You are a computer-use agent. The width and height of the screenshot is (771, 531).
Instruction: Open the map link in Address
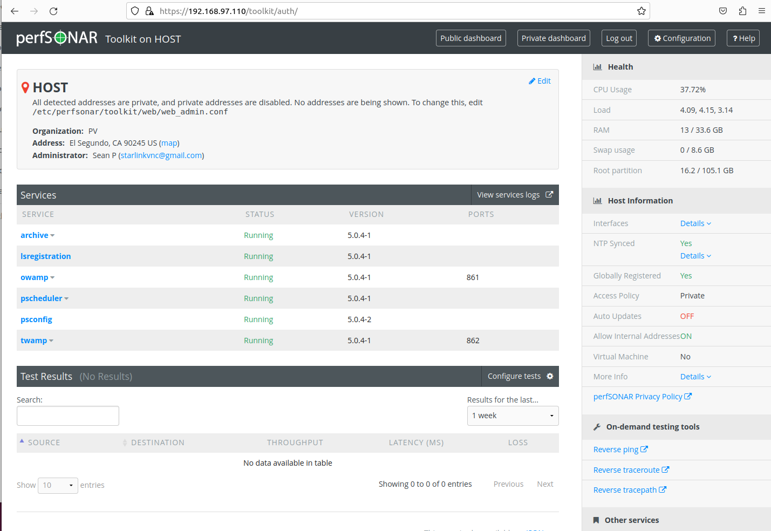(x=169, y=143)
